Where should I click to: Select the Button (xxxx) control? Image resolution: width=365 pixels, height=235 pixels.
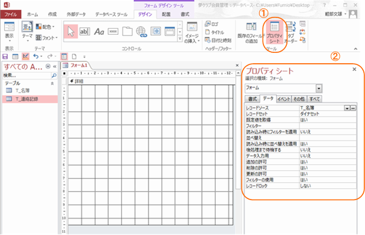(x=113, y=32)
